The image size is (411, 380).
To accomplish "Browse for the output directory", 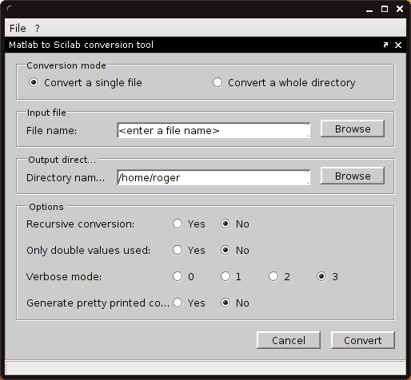I will pos(353,176).
